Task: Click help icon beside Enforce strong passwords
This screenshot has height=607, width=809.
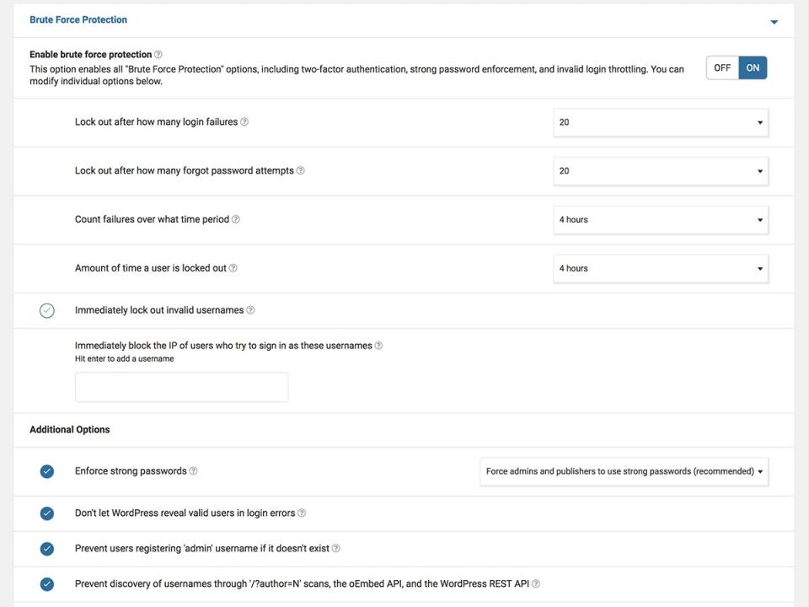Action: [x=194, y=471]
